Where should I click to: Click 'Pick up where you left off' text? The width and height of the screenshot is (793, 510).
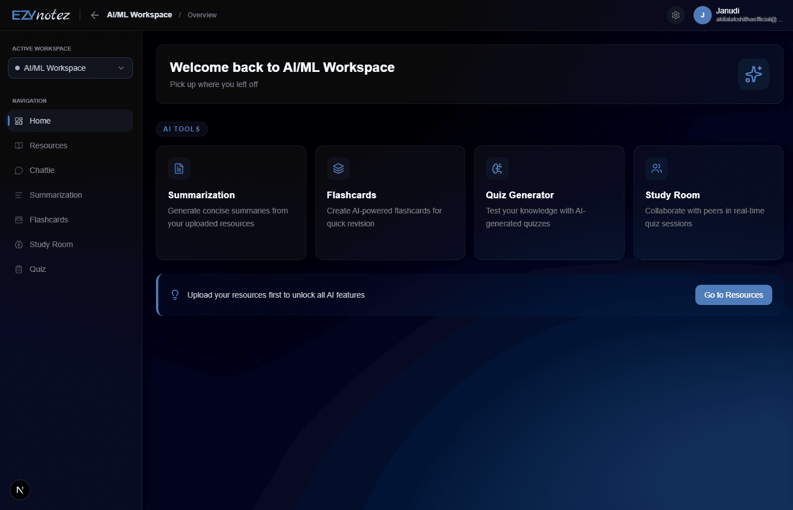click(x=214, y=84)
